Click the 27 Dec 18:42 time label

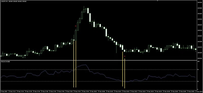(174, 91)
